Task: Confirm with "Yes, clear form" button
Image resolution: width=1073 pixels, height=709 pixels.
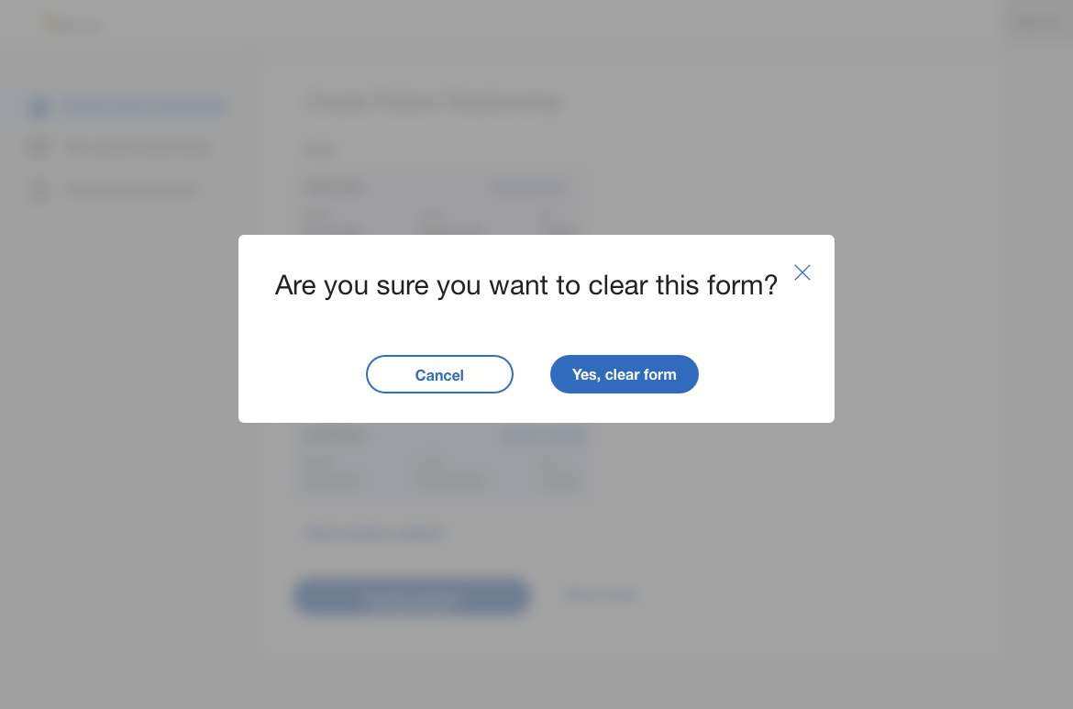Action: click(x=625, y=374)
